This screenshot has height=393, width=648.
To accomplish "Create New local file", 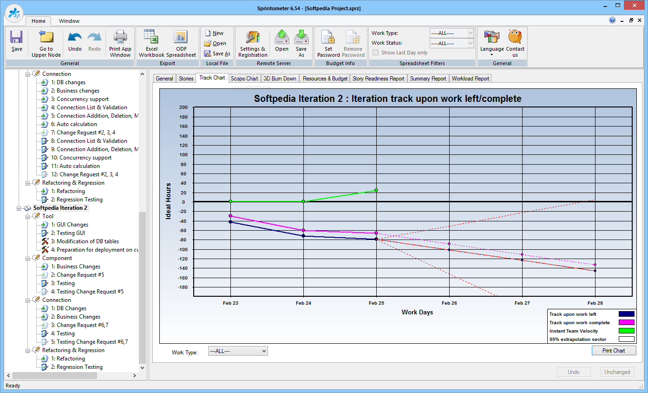I will (x=214, y=33).
